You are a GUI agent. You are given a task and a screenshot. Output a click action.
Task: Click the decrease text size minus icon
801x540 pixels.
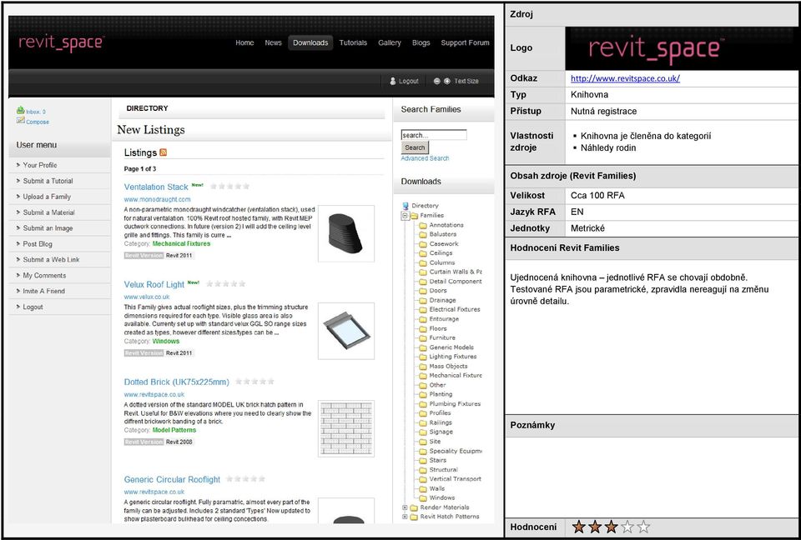[436, 81]
